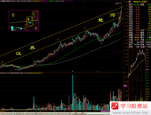Click the red arrow logo of 学习股票站
This screenshot has width=151, height=115.
(115, 106)
